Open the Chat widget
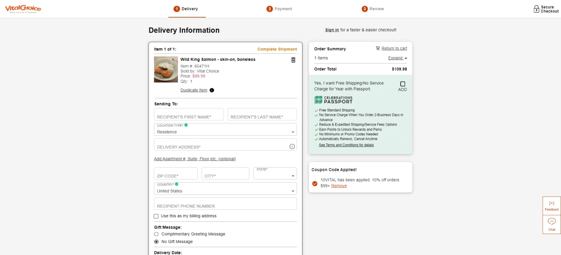 [x=552, y=224]
